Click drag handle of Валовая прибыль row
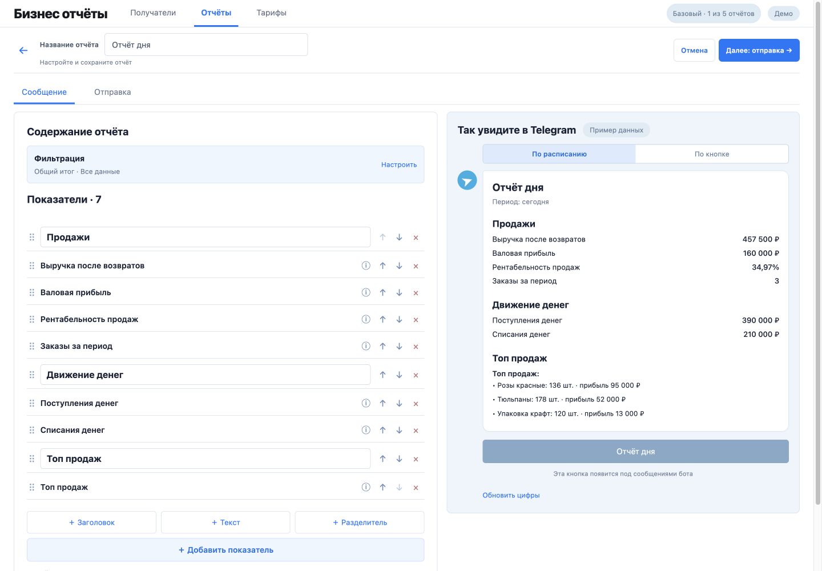822x571 pixels. (32, 292)
